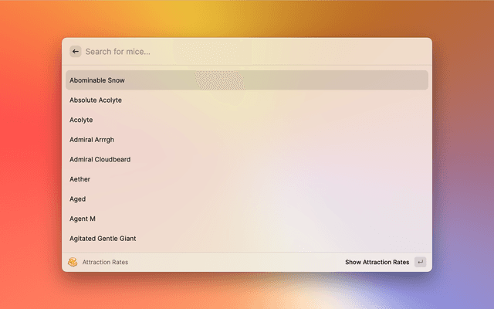Select Agent M from results
Image resolution: width=494 pixels, height=309 pixels.
83,219
